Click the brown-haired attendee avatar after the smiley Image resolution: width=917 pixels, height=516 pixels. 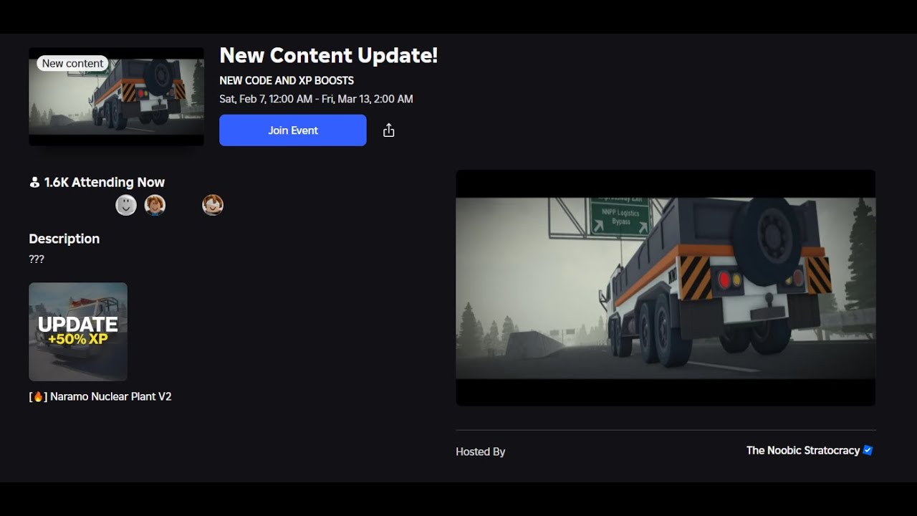(x=155, y=205)
